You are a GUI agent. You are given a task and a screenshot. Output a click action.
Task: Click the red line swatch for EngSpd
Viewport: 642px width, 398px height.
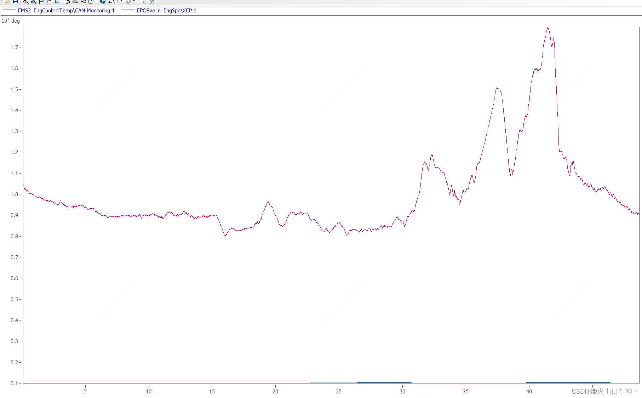coord(128,10)
